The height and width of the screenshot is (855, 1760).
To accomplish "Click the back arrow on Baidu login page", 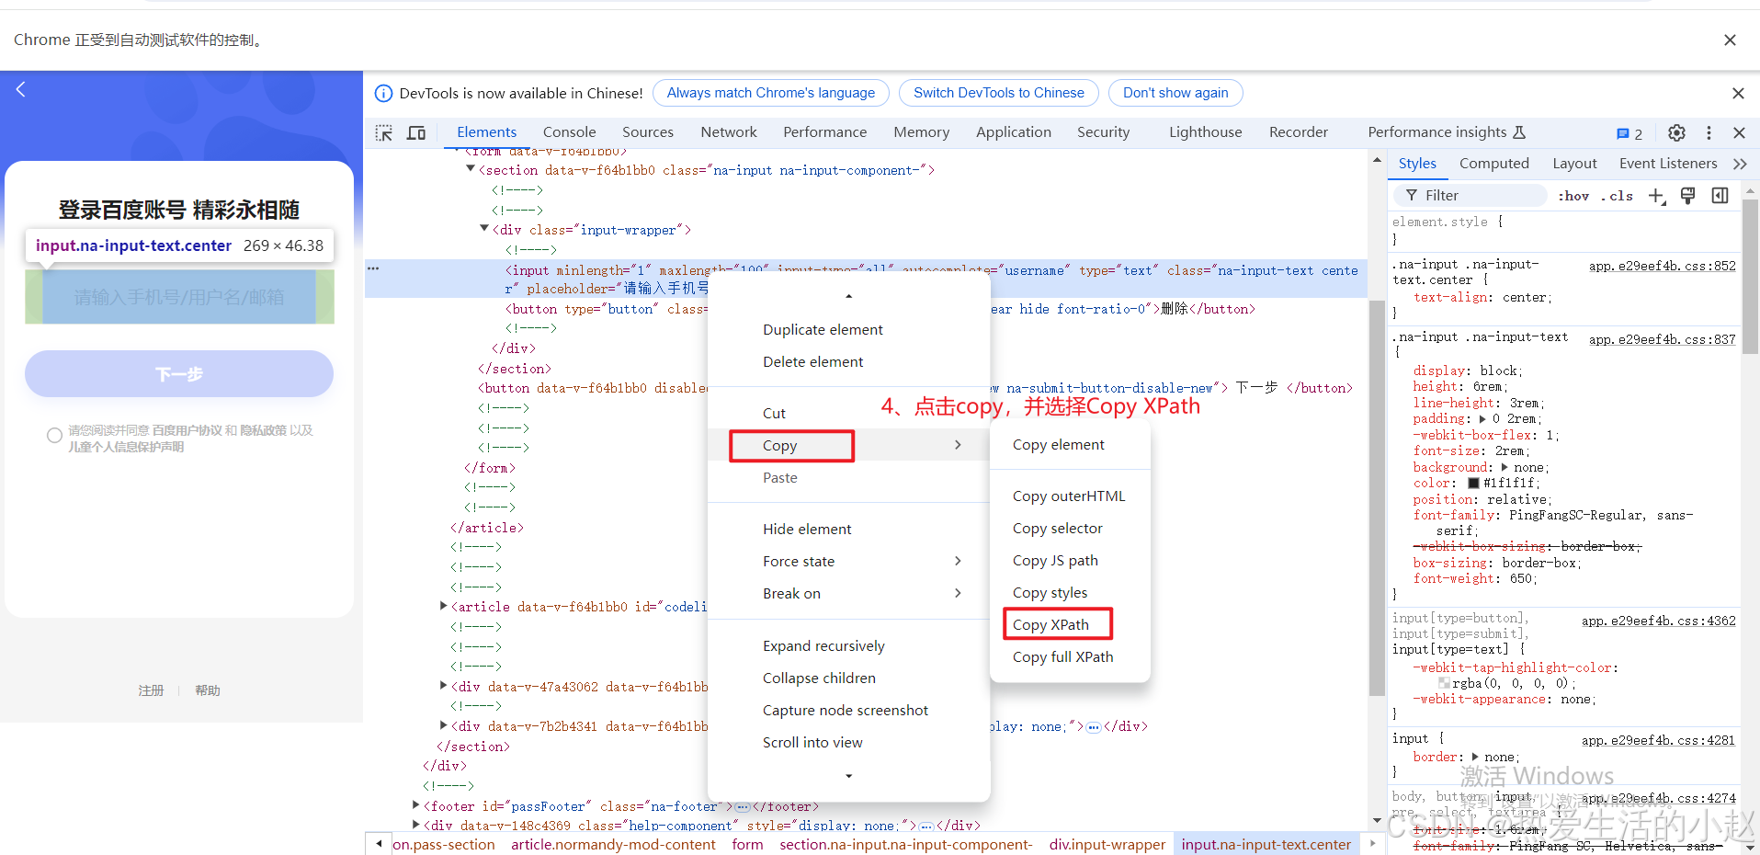I will (21, 89).
